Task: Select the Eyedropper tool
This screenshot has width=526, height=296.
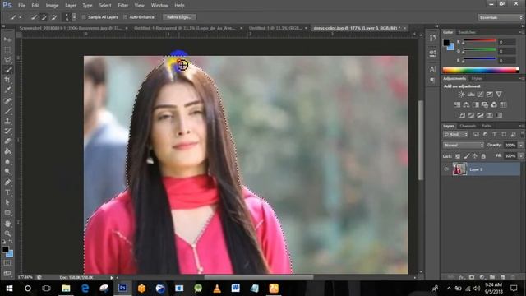Action: point(7,90)
